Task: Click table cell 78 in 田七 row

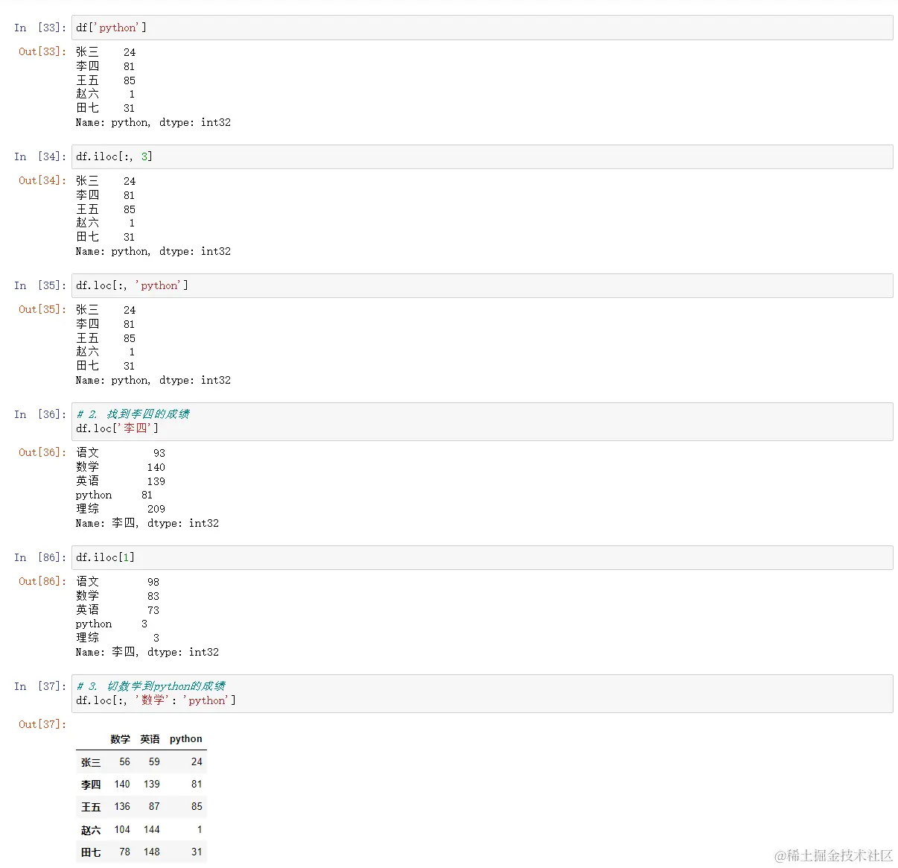Action: (x=124, y=852)
